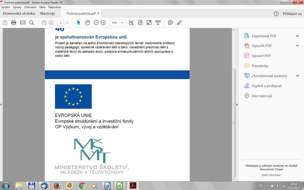Click the Save file icon
This screenshot has width=304, height=190.
(5, 23)
